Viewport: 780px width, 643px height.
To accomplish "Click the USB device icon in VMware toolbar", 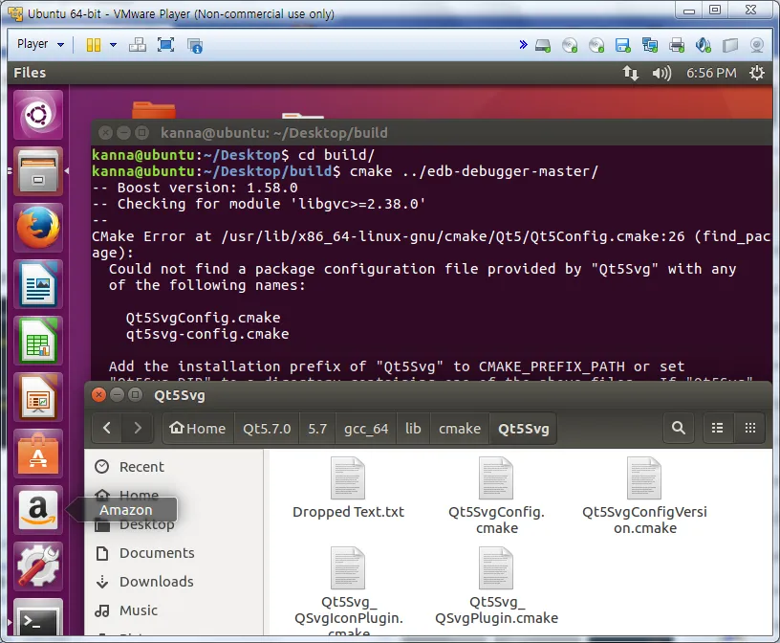I will (730, 45).
